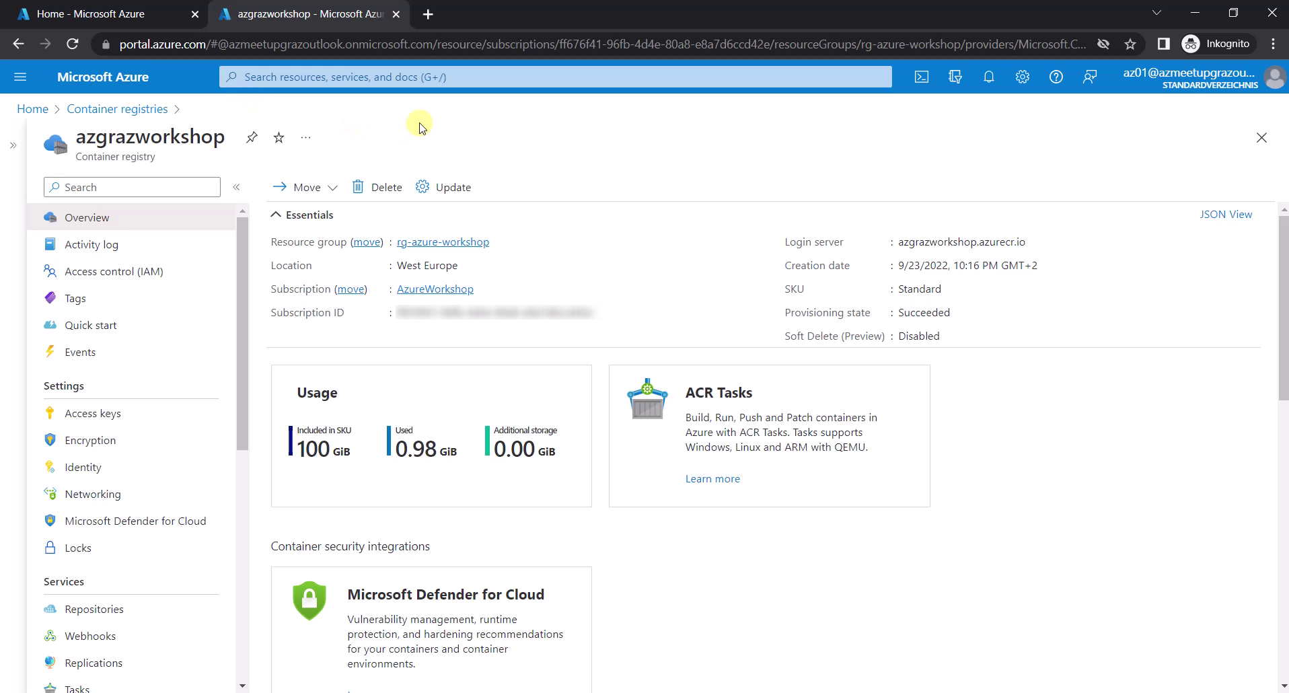Close the Home - Microsoft Azure tab
The image size is (1289, 693).
click(195, 14)
